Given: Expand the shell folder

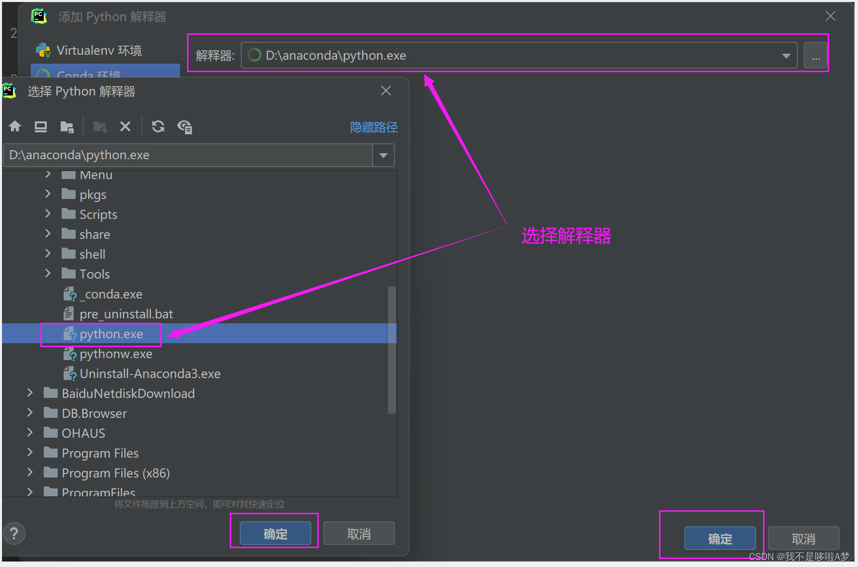Looking at the screenshot, I should click(x=48, y=253).
